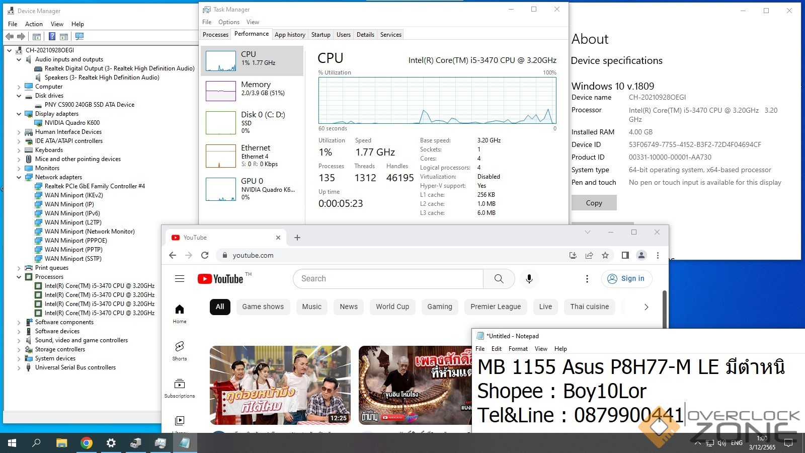805x453 pixels.
Task: Open the Action menu in Device Manager
Action: coord(34,24)
